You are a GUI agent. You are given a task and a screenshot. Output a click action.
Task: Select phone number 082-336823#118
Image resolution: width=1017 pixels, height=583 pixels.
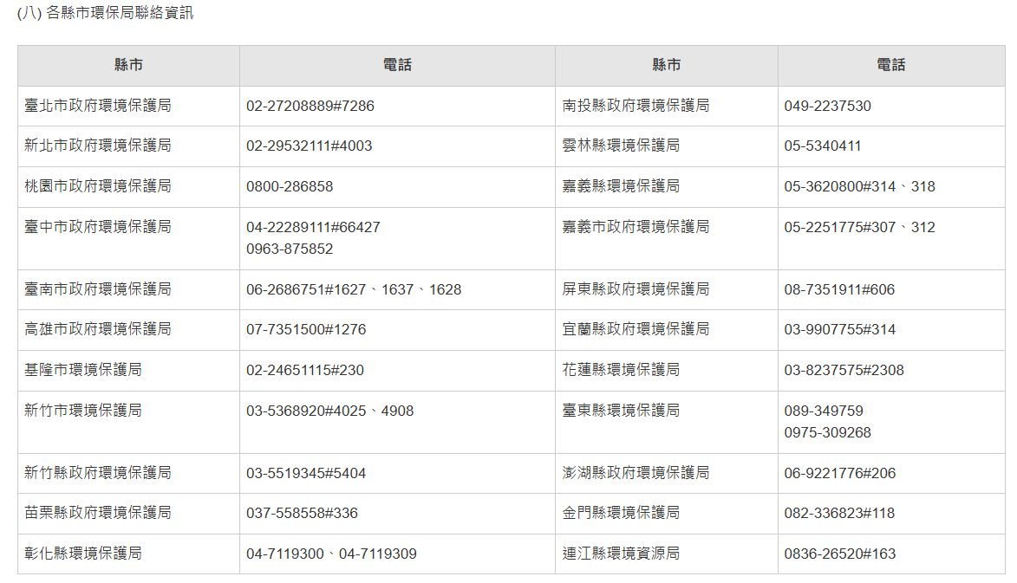[x=839, y=514]
